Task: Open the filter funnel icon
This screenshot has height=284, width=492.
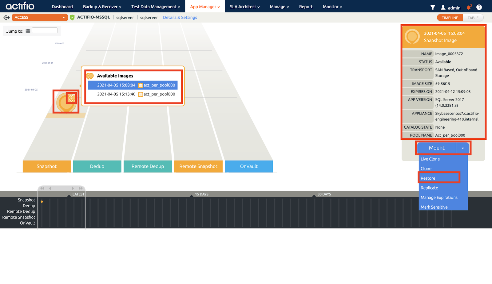Action: (433, 7)
